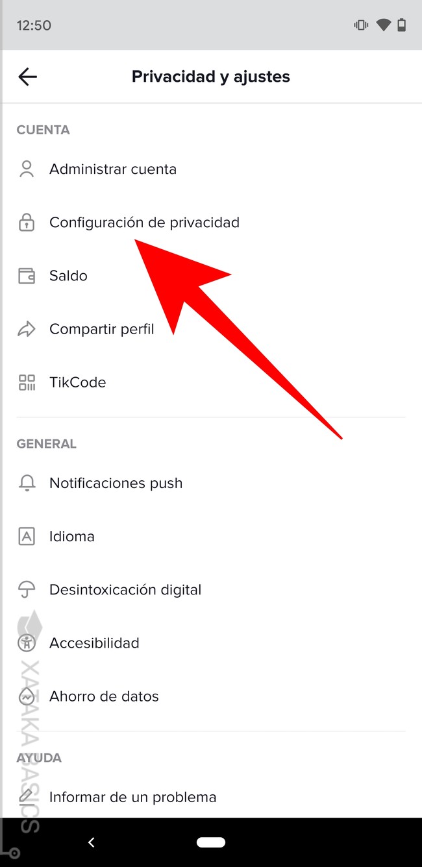Tap the Idioma language icon
This screenshot has width=422, height=867.
27,537
